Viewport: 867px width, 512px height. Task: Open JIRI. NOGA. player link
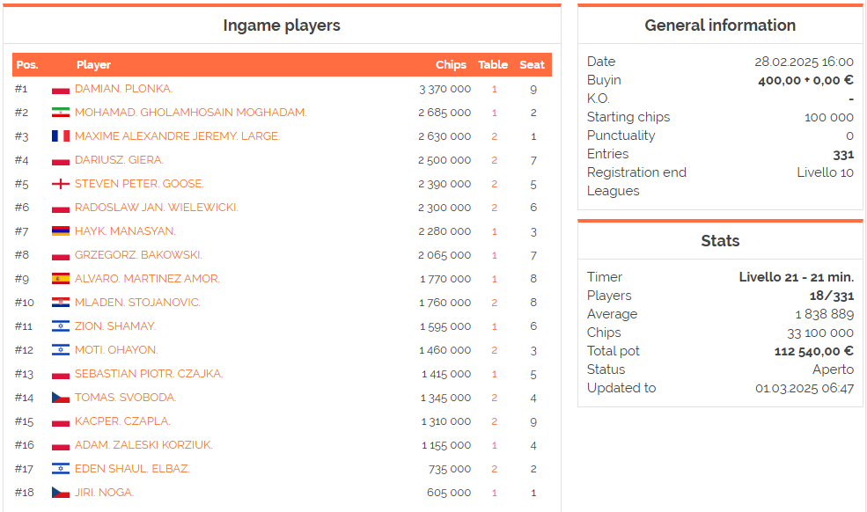point(105,493)
